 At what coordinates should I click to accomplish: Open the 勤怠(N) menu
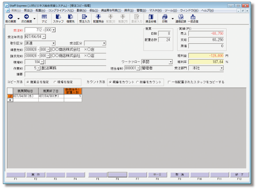click(81, 10)
